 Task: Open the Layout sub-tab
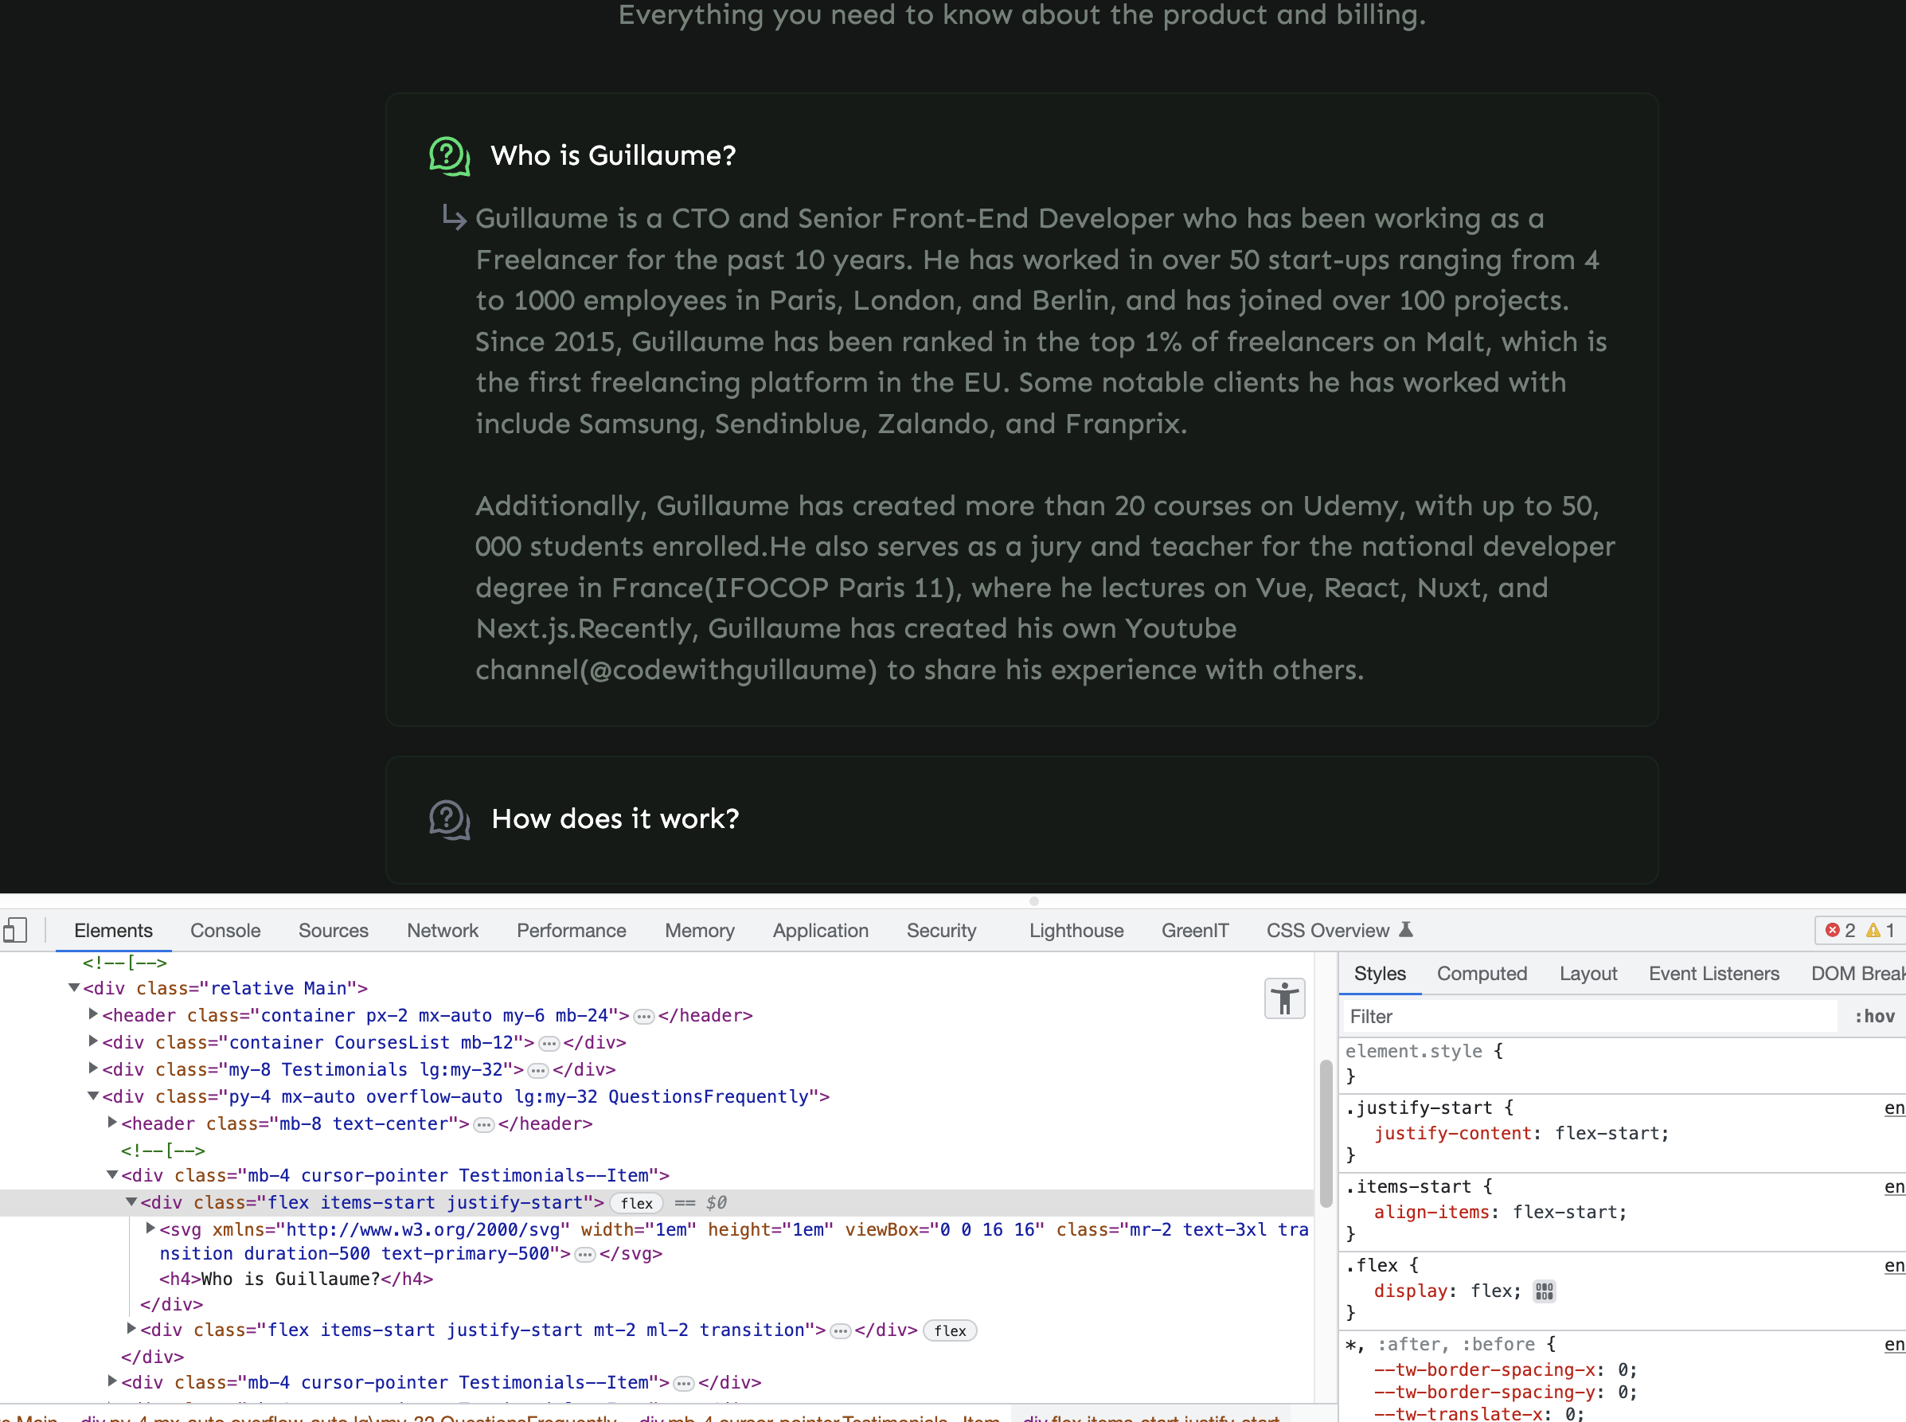point(1588,974)
